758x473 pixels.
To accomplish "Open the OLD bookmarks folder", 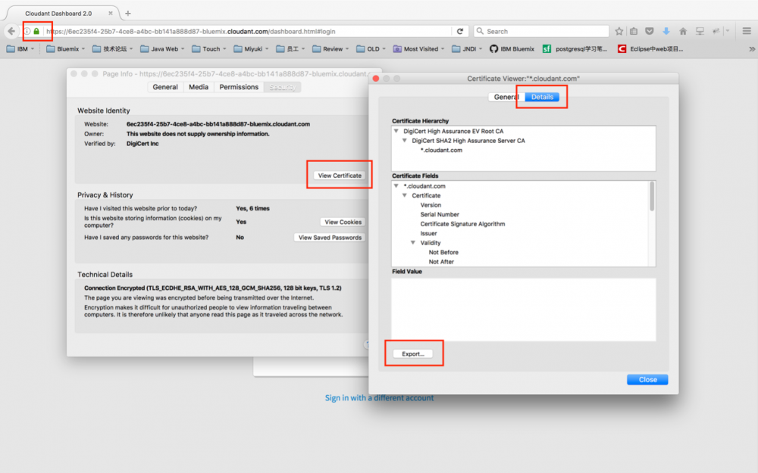I will coord(371,48).
